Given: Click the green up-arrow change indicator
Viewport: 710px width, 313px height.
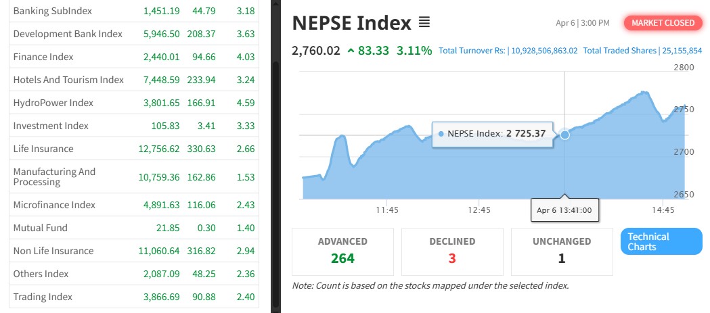Looking at the screenshot, I should (x=350, y=50).
